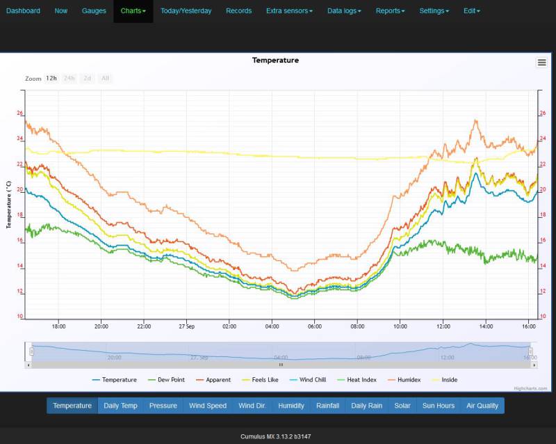Navigate to the Dashboard page

(x=23, y=10)
